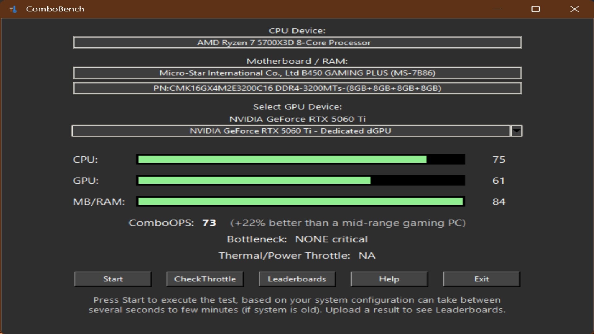Minimize the ComboBench window

(x=497, y=9)
